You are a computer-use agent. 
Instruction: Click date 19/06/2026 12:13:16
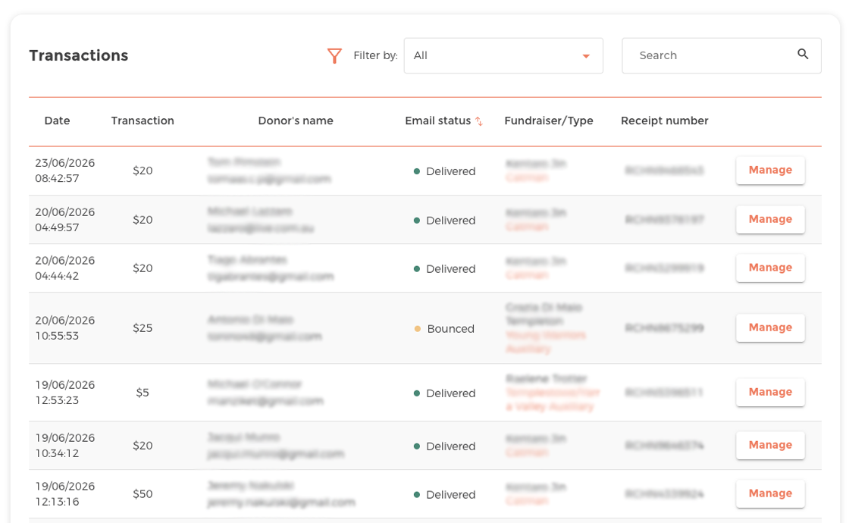tap(65, 493)
